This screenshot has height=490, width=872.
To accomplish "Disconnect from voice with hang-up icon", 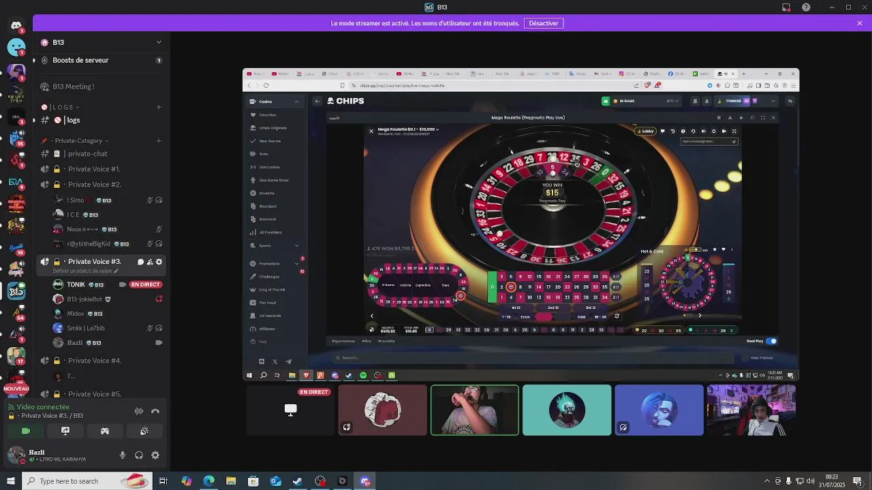I will click(x=155, y=411).
